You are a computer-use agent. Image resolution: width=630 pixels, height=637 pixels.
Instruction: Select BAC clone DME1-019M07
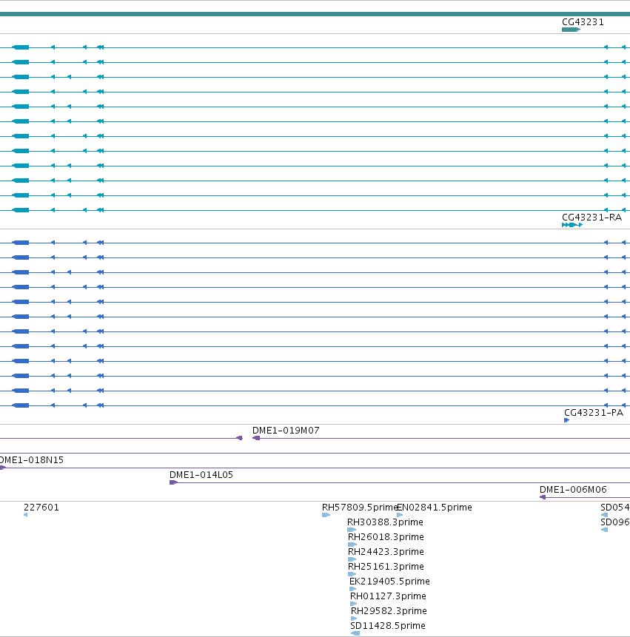tap(286, 431)
